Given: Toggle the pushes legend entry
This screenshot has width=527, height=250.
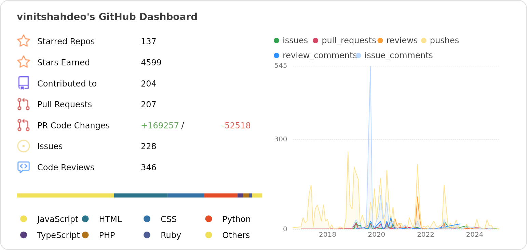Looking at the screenshot, I should pyautogui.click(x=440, y=41).
